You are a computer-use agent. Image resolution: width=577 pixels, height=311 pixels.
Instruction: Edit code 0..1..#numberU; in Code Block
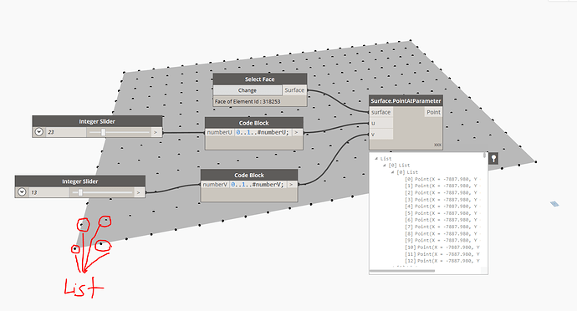[x=263, y=132]
